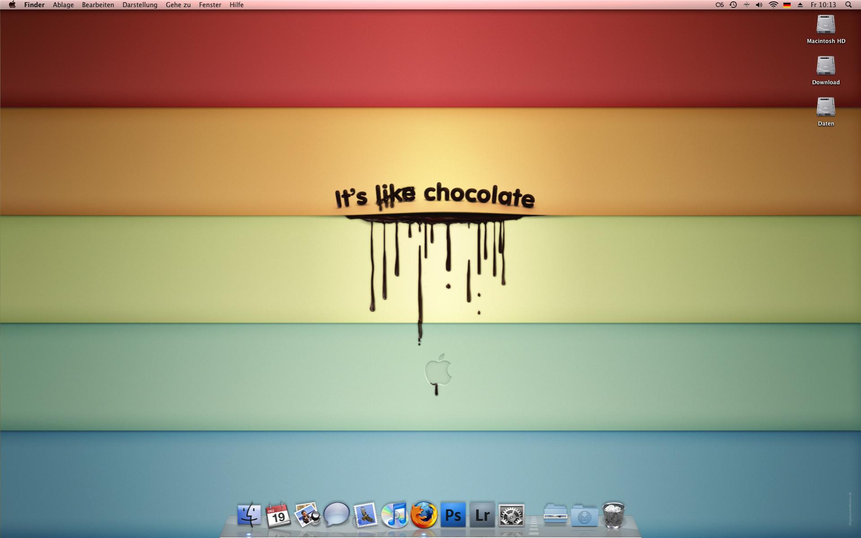Open iChat speech bubble in Dock

click(x=337, y=515)
